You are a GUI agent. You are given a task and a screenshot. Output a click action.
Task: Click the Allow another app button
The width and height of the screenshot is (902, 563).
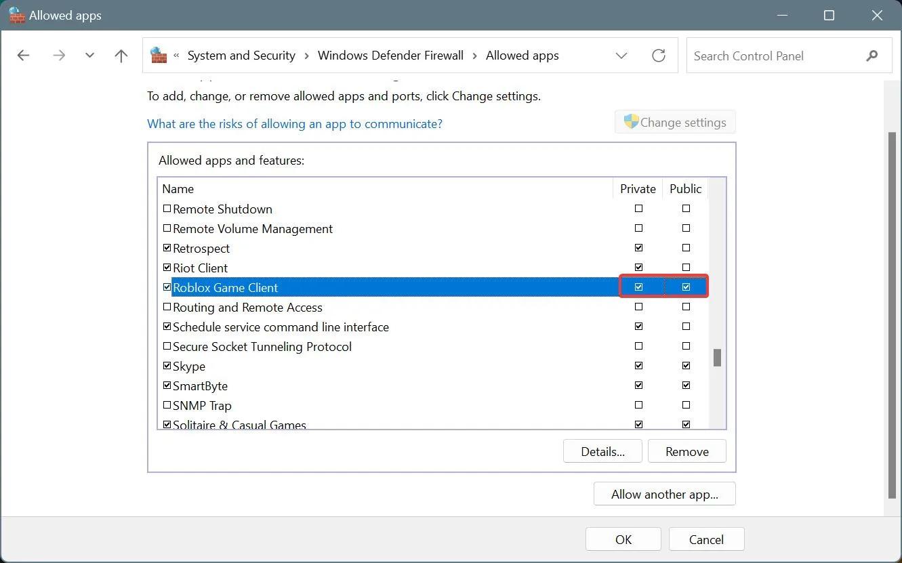(665, 494)
